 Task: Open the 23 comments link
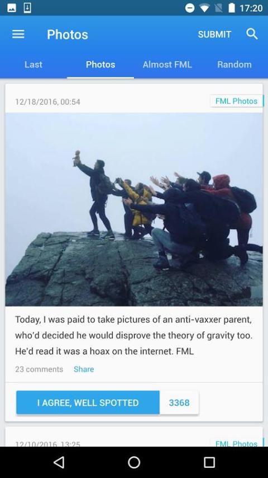pyautogui.click(x=39, y=369)
